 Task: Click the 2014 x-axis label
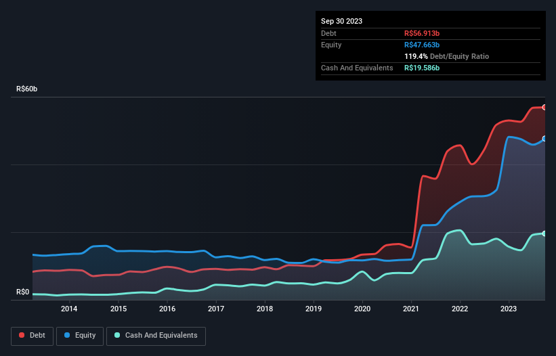[69, 309]
